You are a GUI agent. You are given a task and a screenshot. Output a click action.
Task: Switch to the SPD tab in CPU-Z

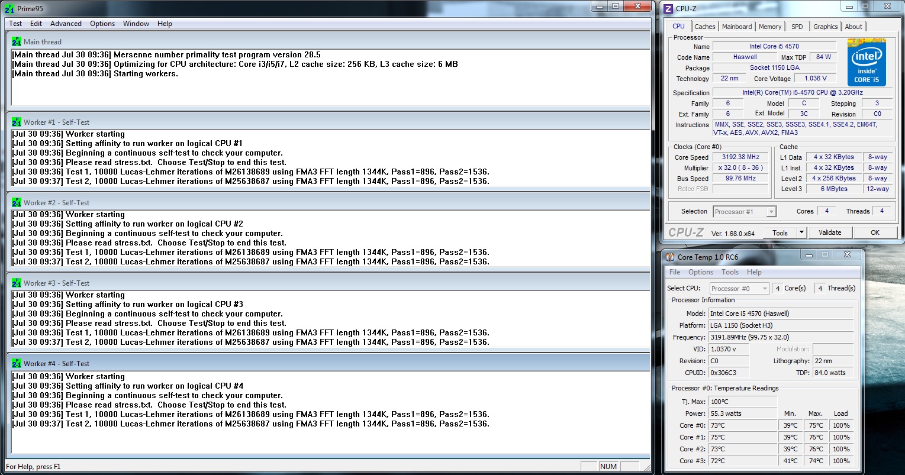coord(797,27)
